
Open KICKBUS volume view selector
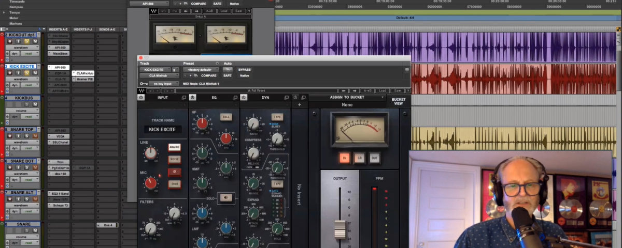pyautogui.click(x=22, y=111)
